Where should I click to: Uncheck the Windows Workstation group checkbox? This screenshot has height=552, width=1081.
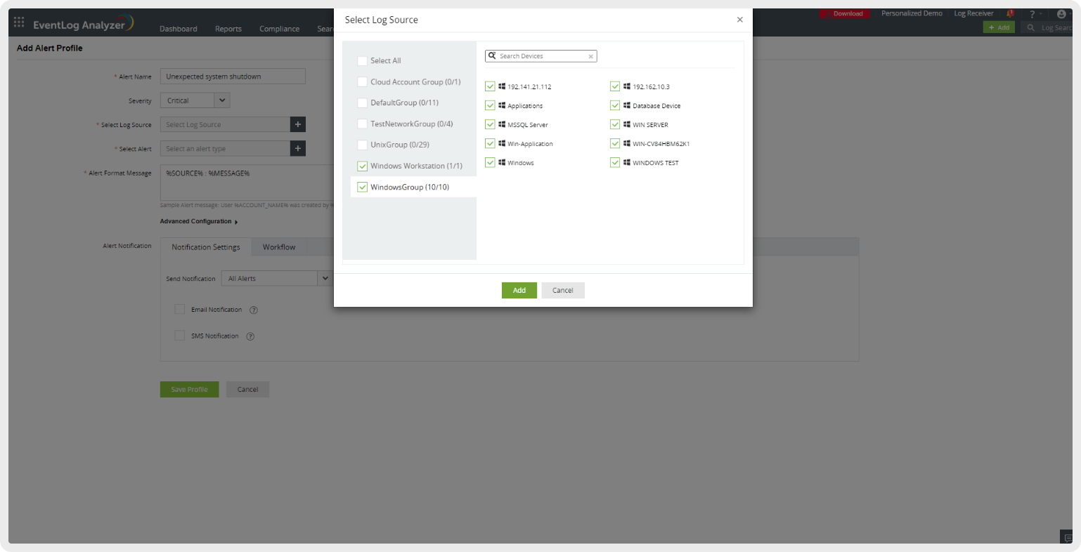pyautogui.click(x=362, y=166)
